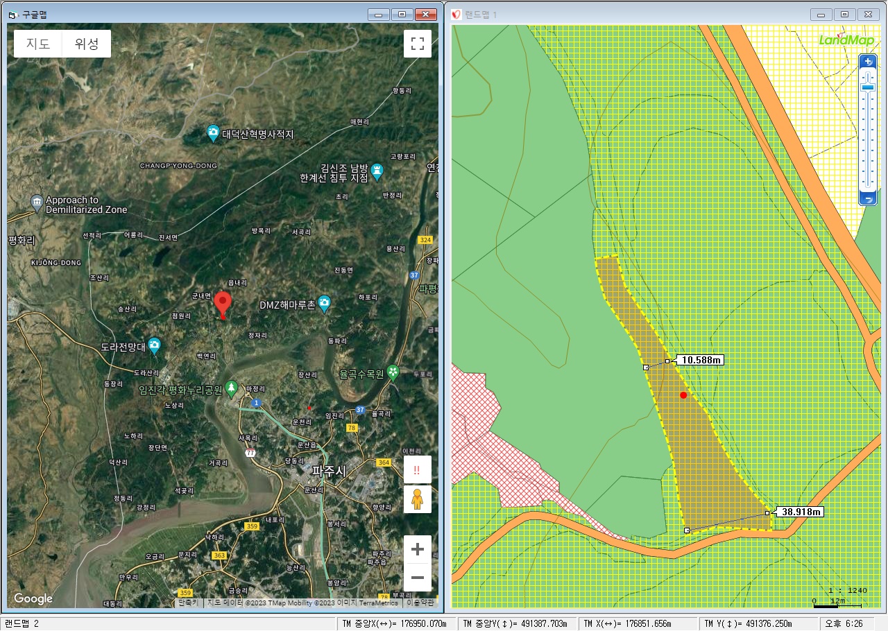Select the Street View pegman icon
Viewport: 888px width, 631px height.
tap(418, 499)
